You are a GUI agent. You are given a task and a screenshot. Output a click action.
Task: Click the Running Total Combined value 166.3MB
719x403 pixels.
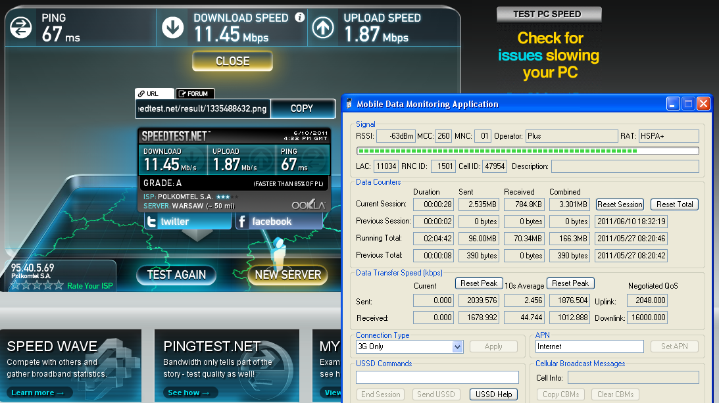[570, 239]
